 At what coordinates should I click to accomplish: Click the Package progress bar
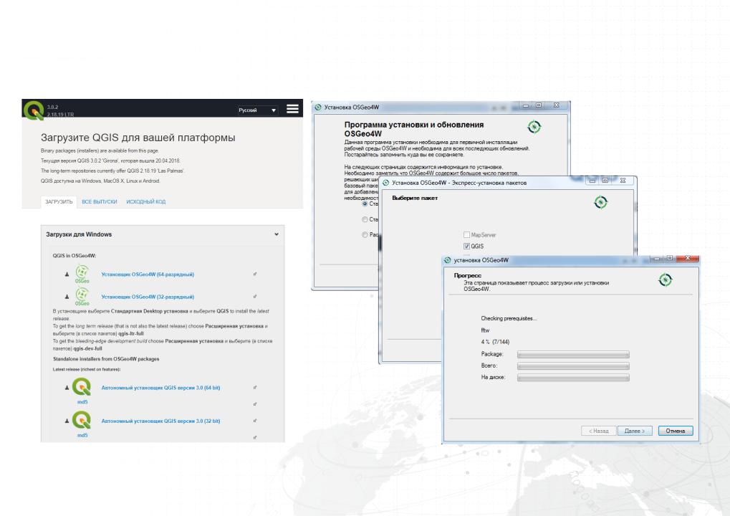(573, 355)
